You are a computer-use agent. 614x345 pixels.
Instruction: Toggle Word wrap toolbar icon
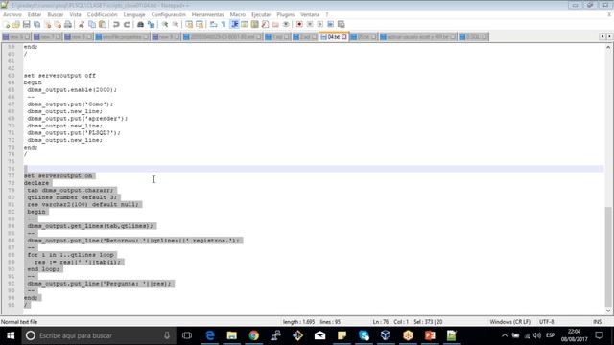[213, 24]
